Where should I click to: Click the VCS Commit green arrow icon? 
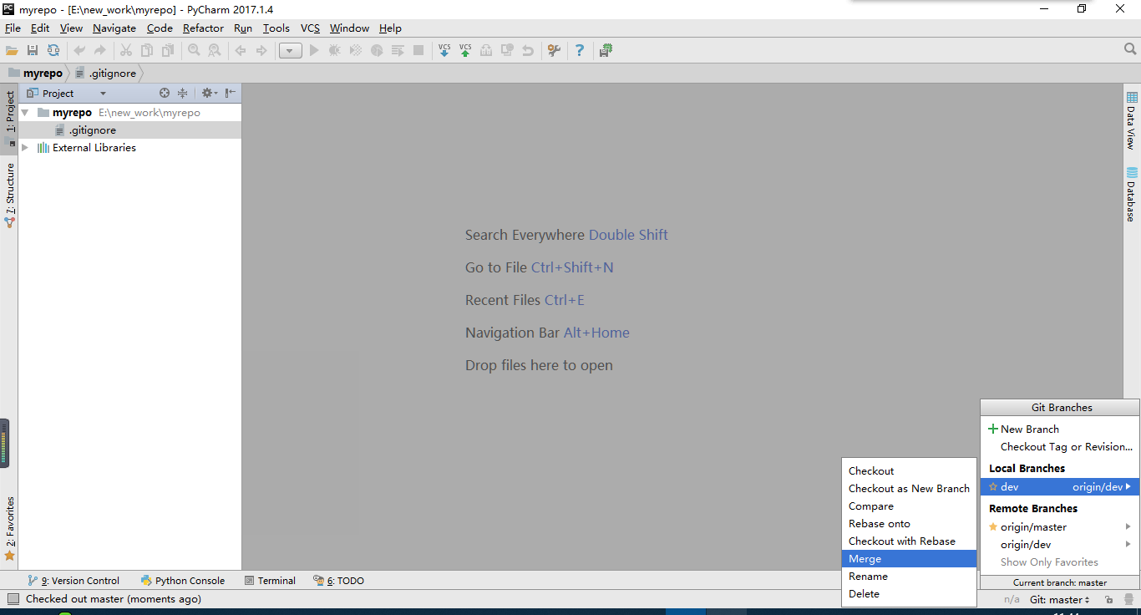pyautogui.click(x=465, y=51)
